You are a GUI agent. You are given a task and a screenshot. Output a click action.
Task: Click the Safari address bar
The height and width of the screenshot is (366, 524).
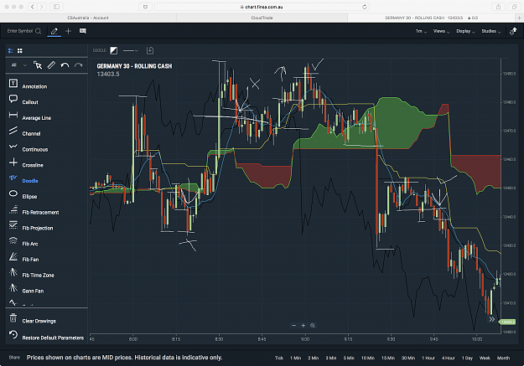click(262, 7)
